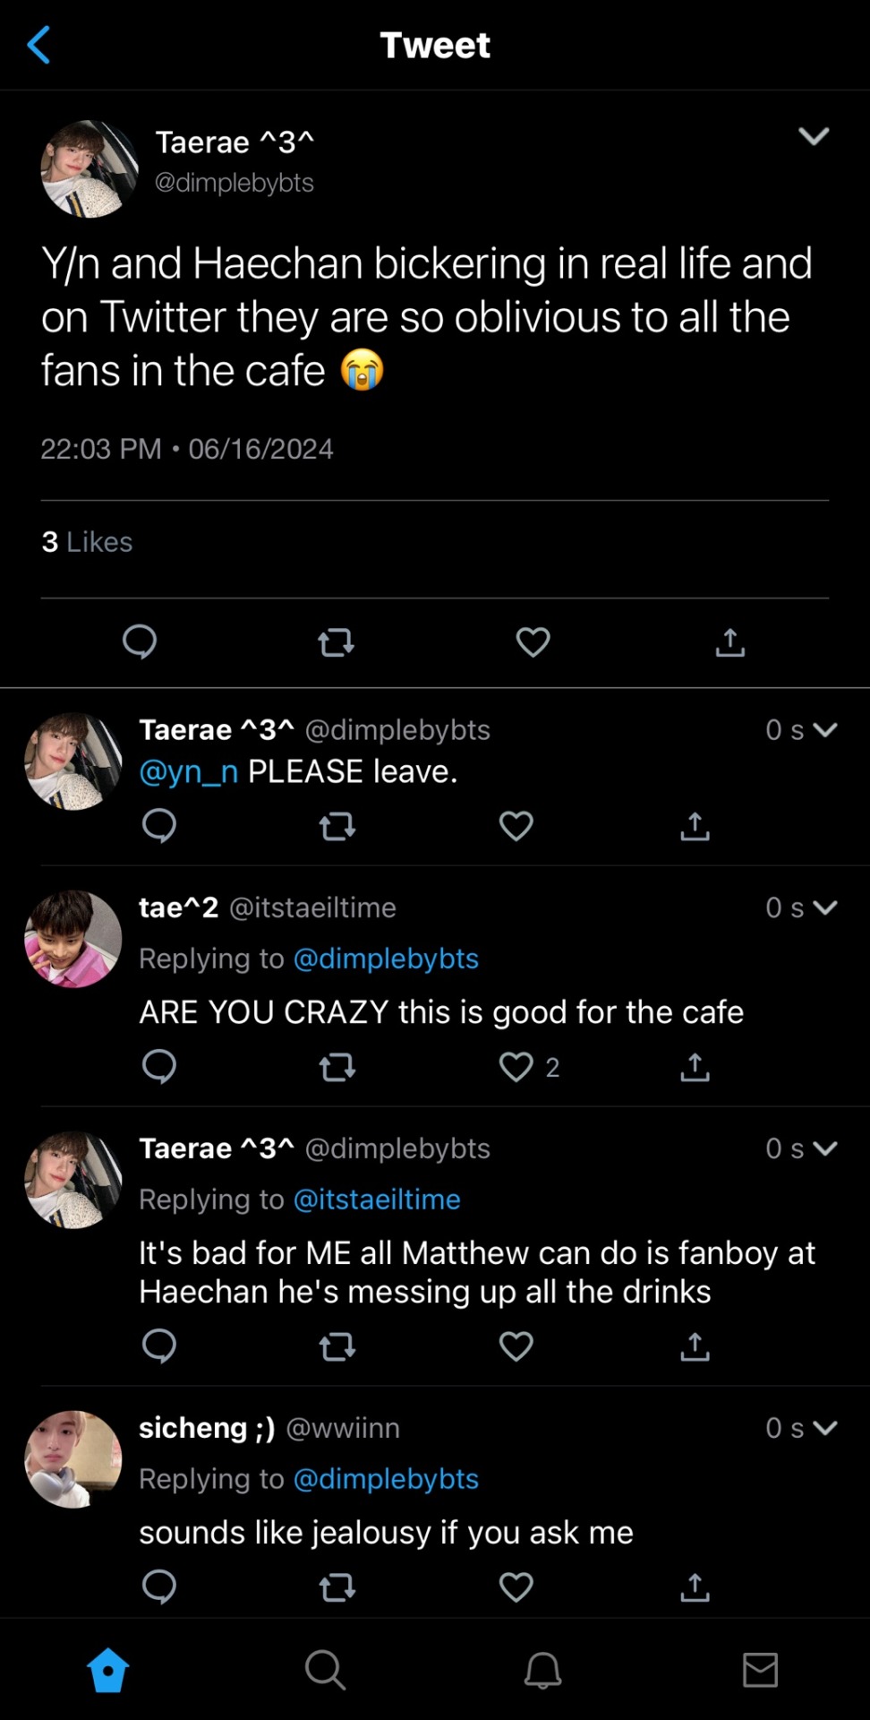Like sicheng's 'sounds like jealousy' reply

pyautogui.click(x=516, y=1587)
